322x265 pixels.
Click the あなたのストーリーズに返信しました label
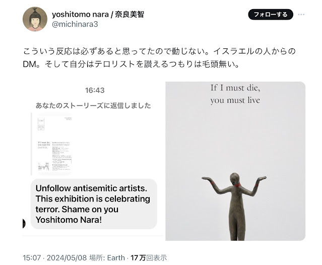93,105
